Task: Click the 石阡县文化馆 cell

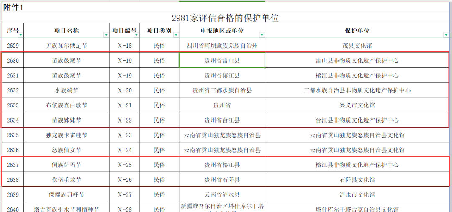Action: point(357,180)
